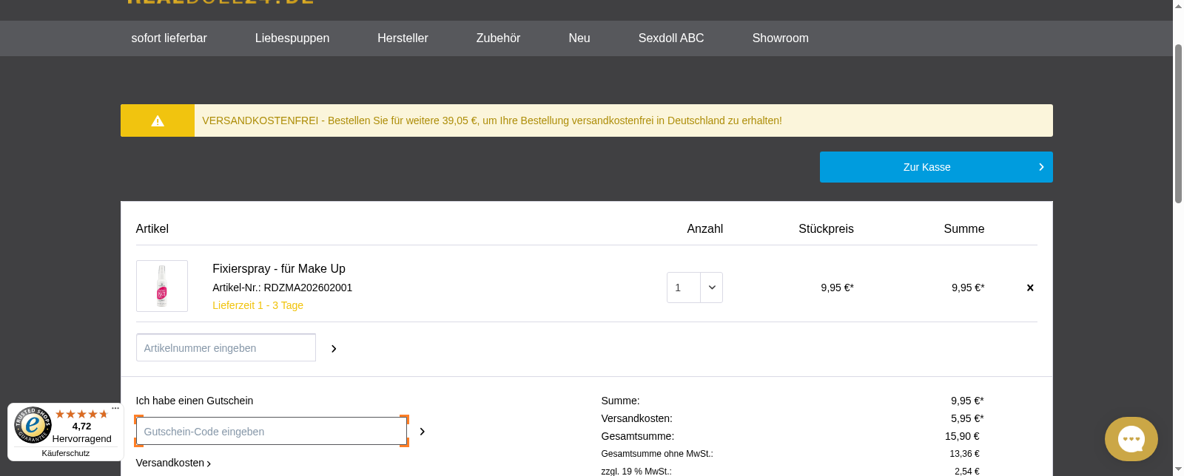This screenshot has height=476, width=1184.
Task: Open the Sexdoll ABC page
Action: point(671,38)
